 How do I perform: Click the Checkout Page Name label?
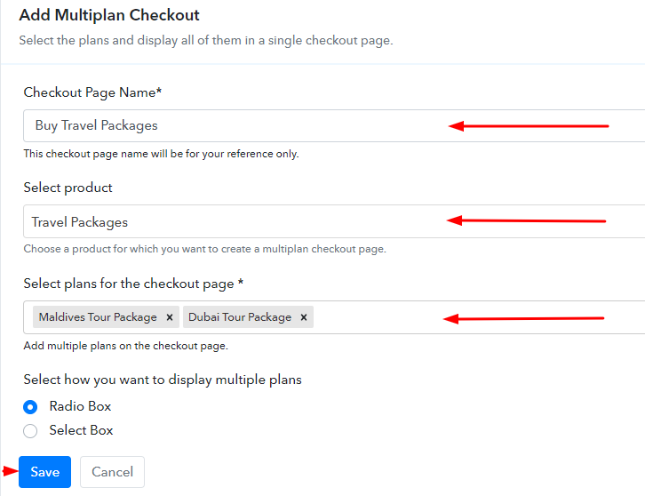pyautogui.click(x=92, y=92)
